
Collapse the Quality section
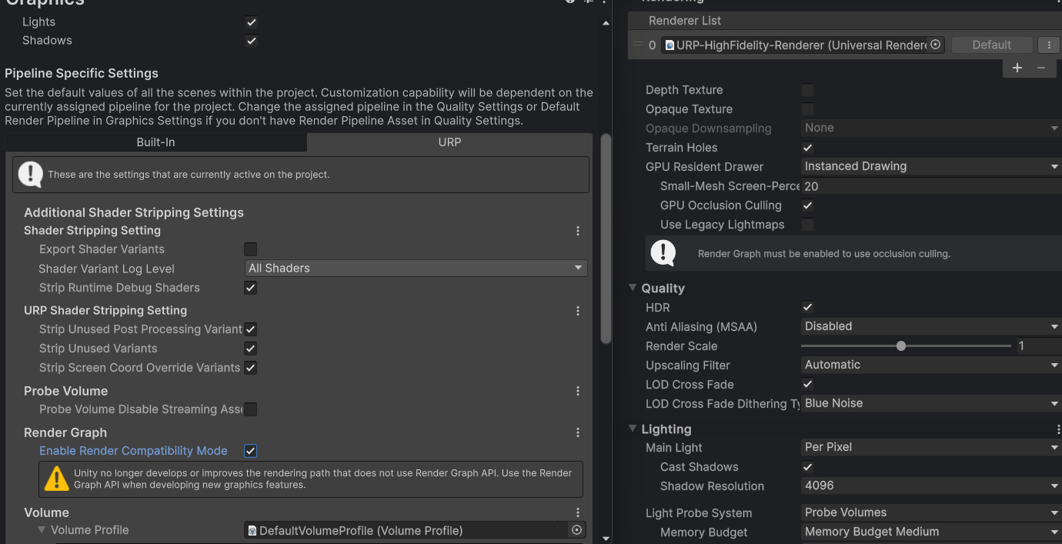633,288
